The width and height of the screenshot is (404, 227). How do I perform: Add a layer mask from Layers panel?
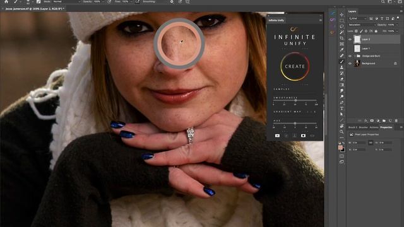point(372,120)
